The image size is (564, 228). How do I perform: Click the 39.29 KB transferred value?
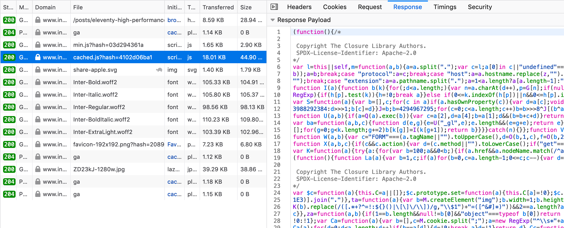(x=215, y=169)
